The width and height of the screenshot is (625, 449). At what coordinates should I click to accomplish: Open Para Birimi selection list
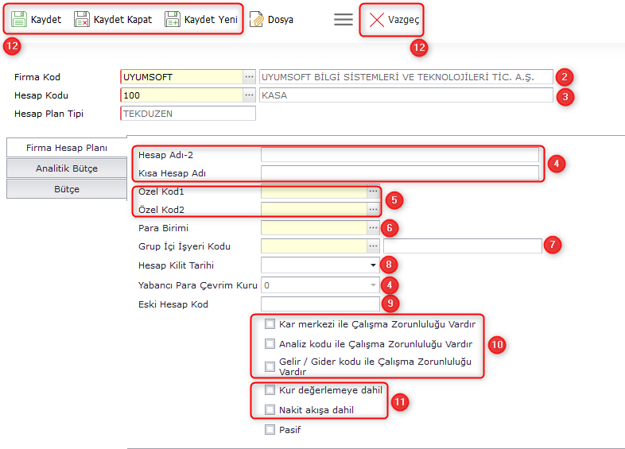tap(373, 227)
